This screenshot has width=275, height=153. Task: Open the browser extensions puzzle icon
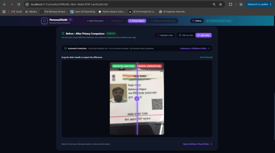(x=230, y=4)
